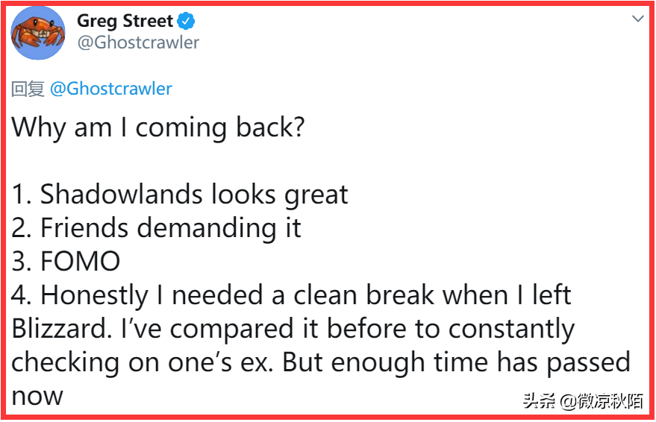656x422 pixels.
Task: Open the crab profile avatar
Action: tap(37, 33)
